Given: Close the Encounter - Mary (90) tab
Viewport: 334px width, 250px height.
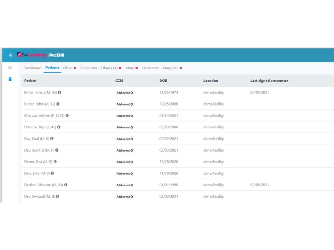Looking at the screenshot, I should (x=181, y=68).
